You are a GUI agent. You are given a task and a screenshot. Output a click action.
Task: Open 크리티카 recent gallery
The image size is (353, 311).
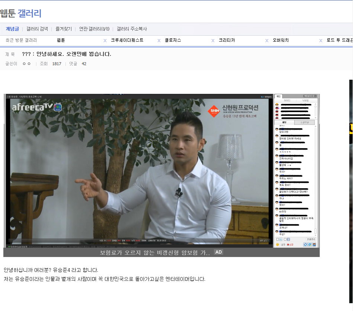pyautogui.click(x=227, y=40)
